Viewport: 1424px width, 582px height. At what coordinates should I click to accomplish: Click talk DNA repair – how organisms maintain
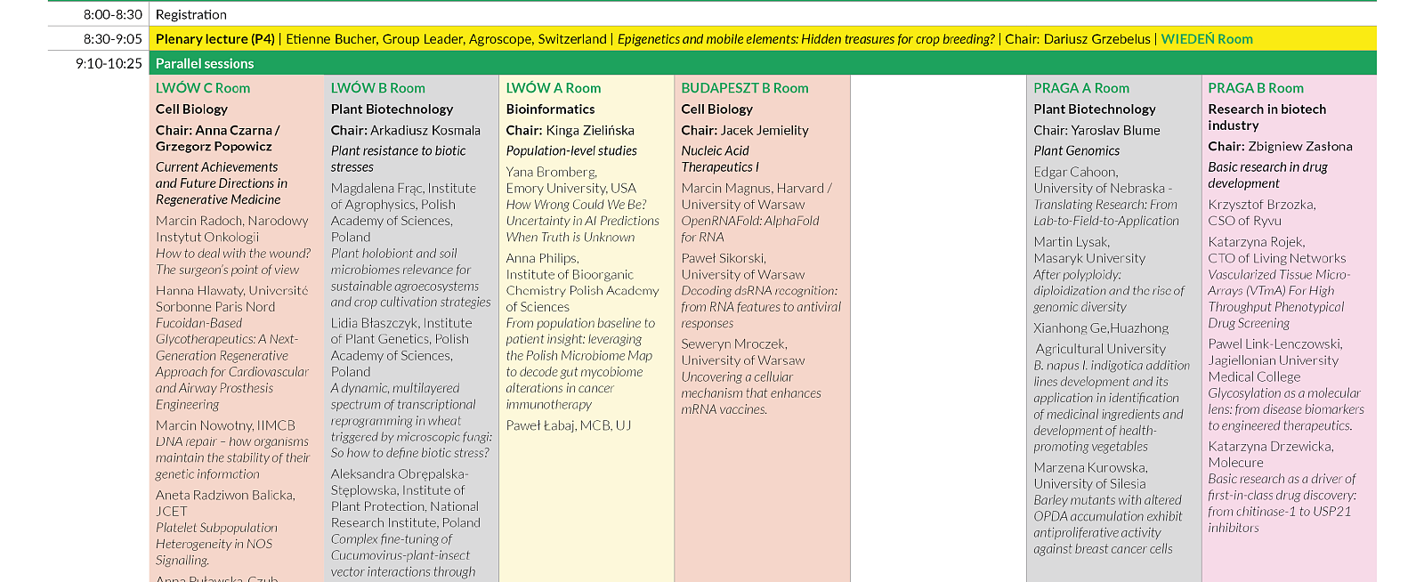tap(233, 457)
